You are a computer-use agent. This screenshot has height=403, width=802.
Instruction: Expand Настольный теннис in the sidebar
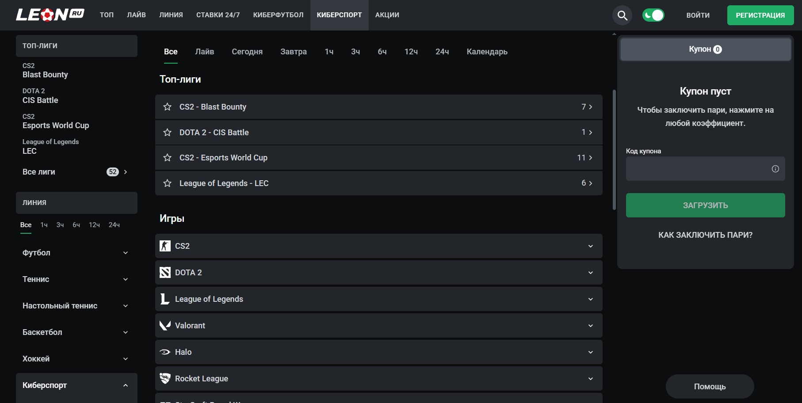[x=76, y=306]
